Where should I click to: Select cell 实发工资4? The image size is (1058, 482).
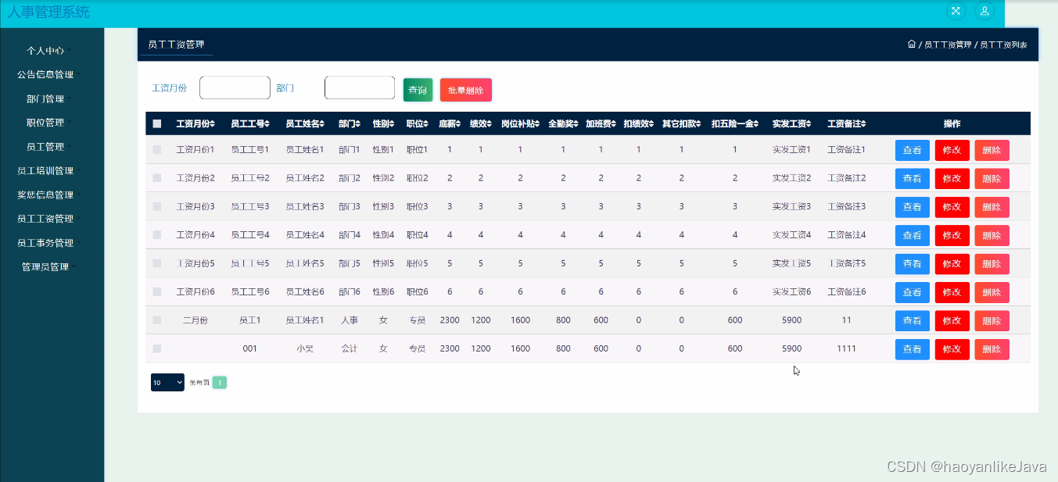pyautogui.click(x=791, y=234)
